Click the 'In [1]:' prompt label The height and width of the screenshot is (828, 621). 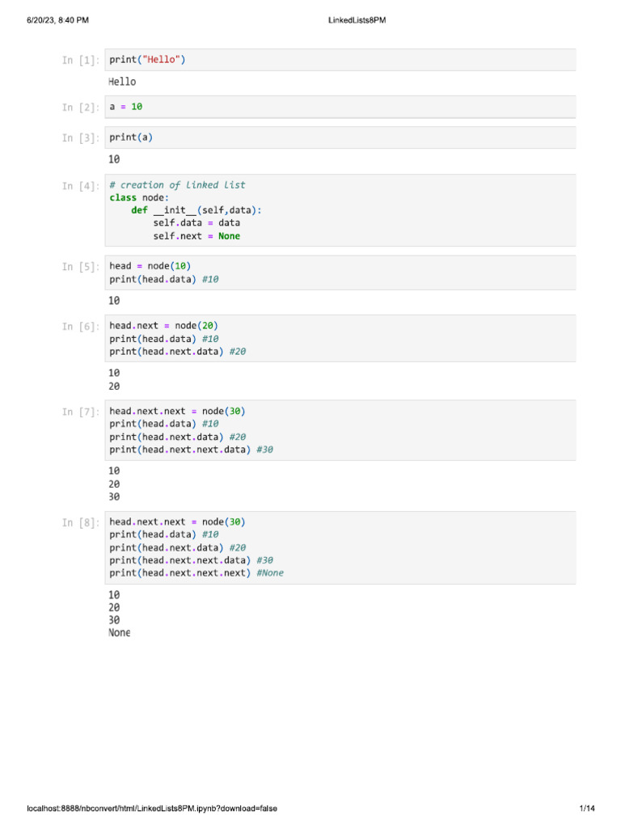click(x=81, y=60)
